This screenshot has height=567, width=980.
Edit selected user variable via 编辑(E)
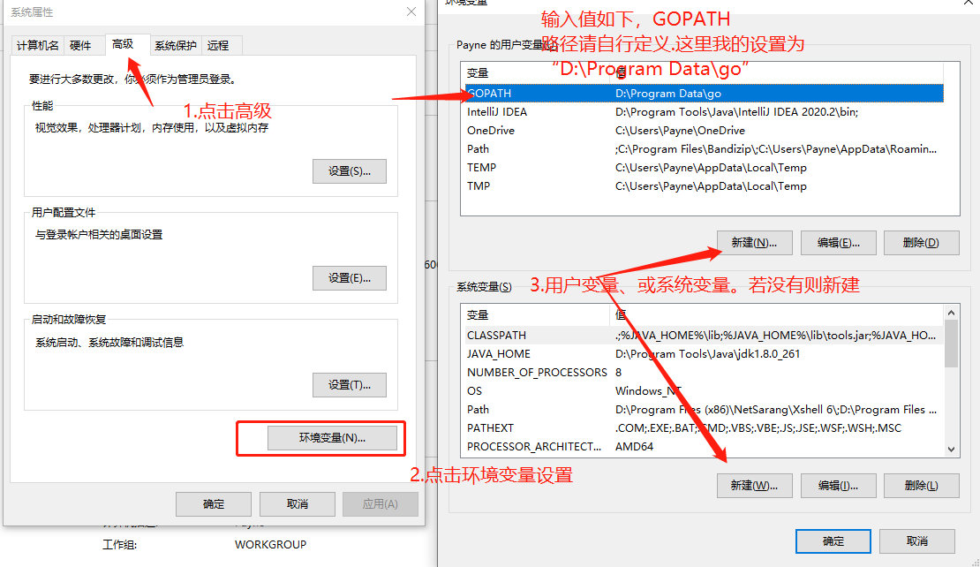pyautogui.click(x=838, y=242)
